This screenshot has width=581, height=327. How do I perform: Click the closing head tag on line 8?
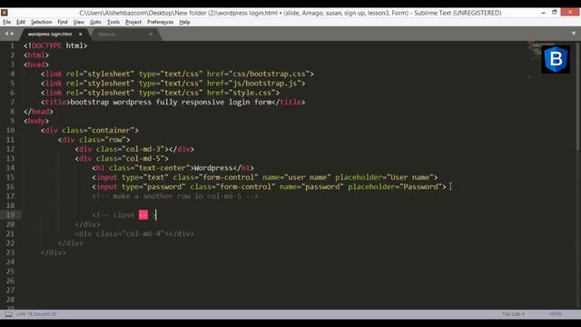(38, 112)
